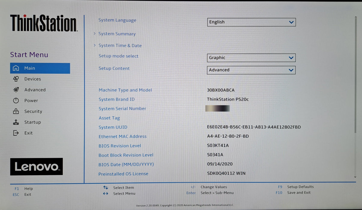Click the chevron arrow of Graphic dropdown
Screen dimensions: 362x210
coord(291,58)
